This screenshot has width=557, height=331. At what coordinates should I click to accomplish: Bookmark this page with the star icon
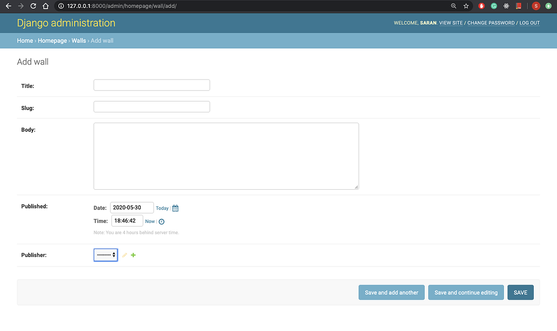click(x=465, y=6)
